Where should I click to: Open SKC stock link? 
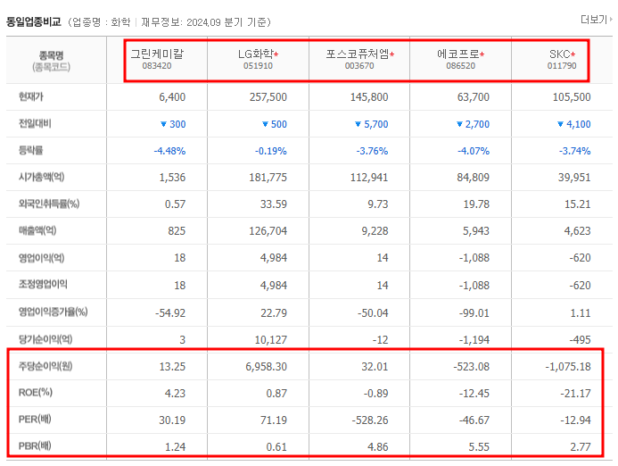pyautogui.click(x=562, y=54)
